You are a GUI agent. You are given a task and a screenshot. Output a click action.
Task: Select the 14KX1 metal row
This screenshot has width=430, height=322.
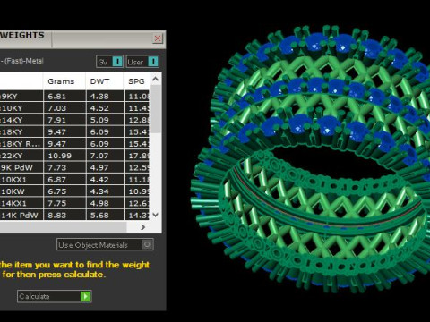click(x=74, y=203)
